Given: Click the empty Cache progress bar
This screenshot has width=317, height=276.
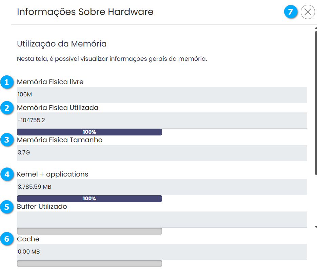Looking at the screenshot, I should point(90,263).
